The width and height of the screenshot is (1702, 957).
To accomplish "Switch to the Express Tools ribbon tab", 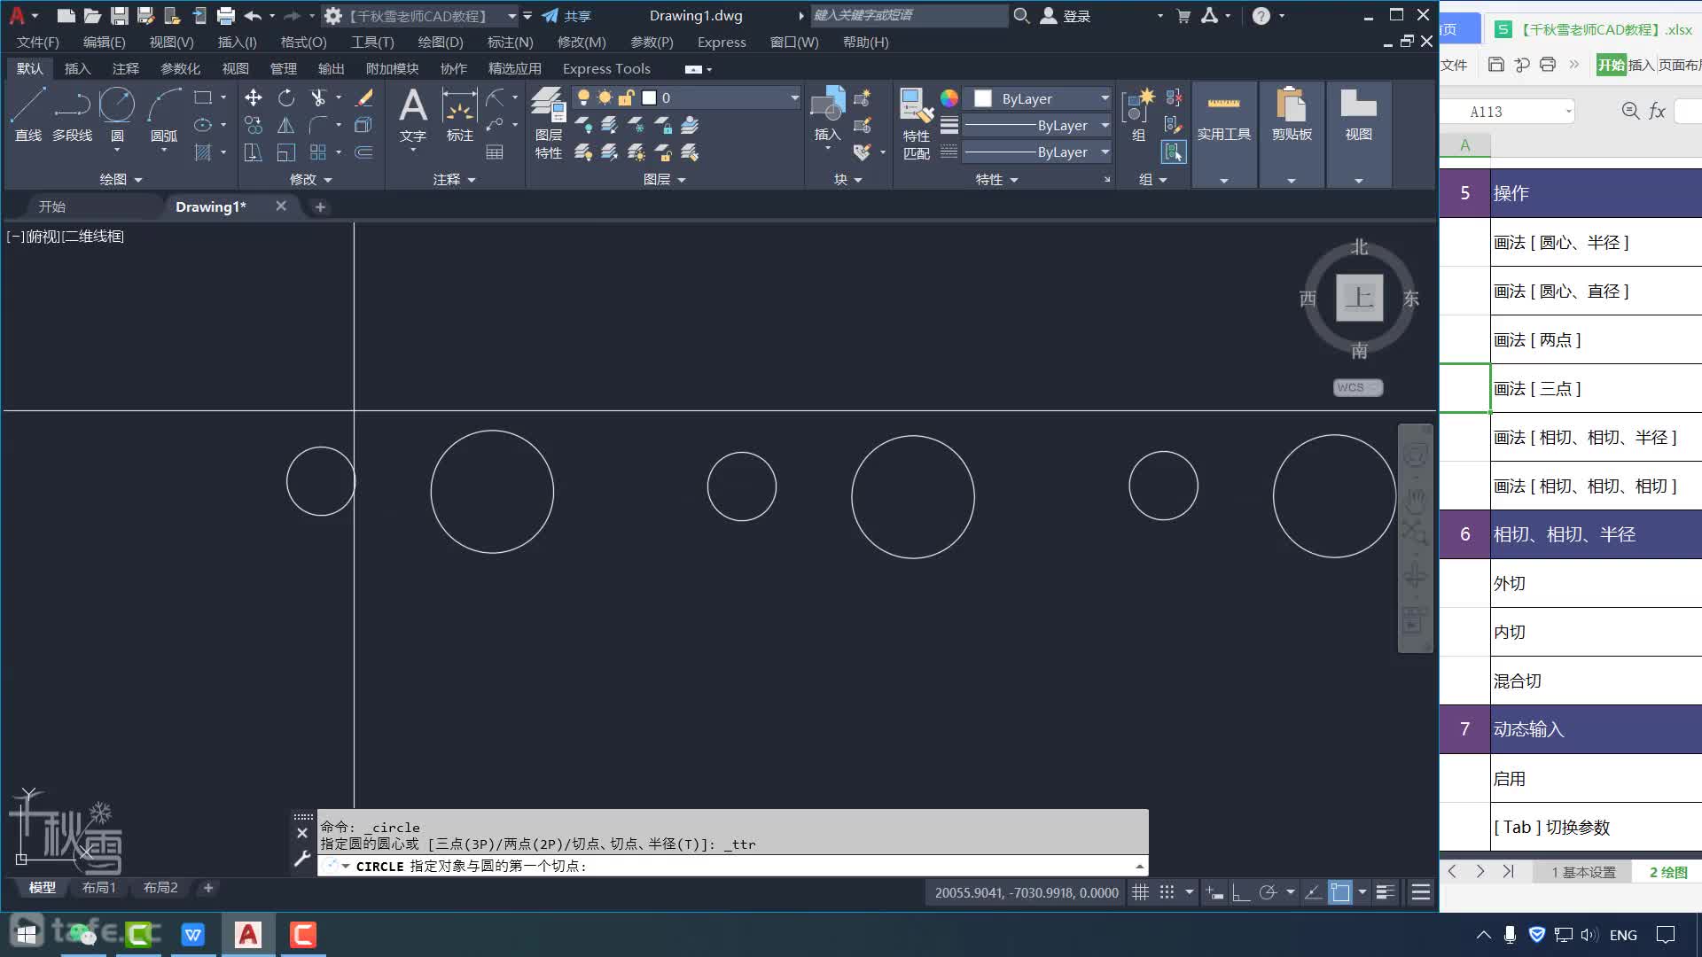I will point(606,68).
